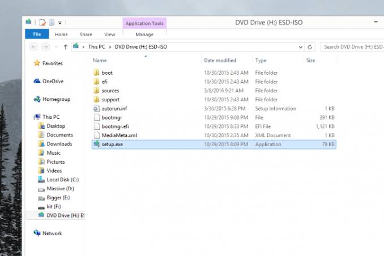Sort by the Size column header
384x256 pixels.
pyautogui.click(x=310, y=61)
